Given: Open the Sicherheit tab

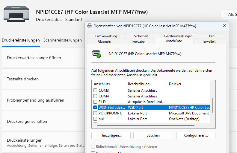Looking at the screenshot, I should pyautogui.click(x=141, y=36).
